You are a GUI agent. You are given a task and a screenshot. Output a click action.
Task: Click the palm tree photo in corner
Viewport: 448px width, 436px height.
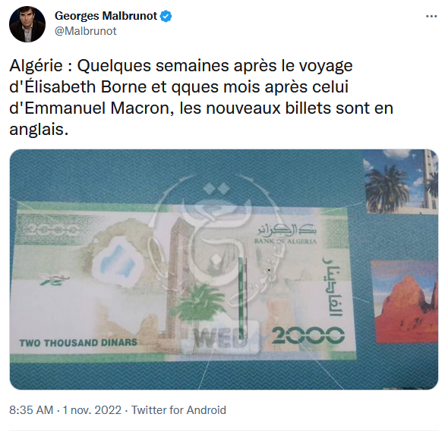pyautogui.click(x=400, y=181)
